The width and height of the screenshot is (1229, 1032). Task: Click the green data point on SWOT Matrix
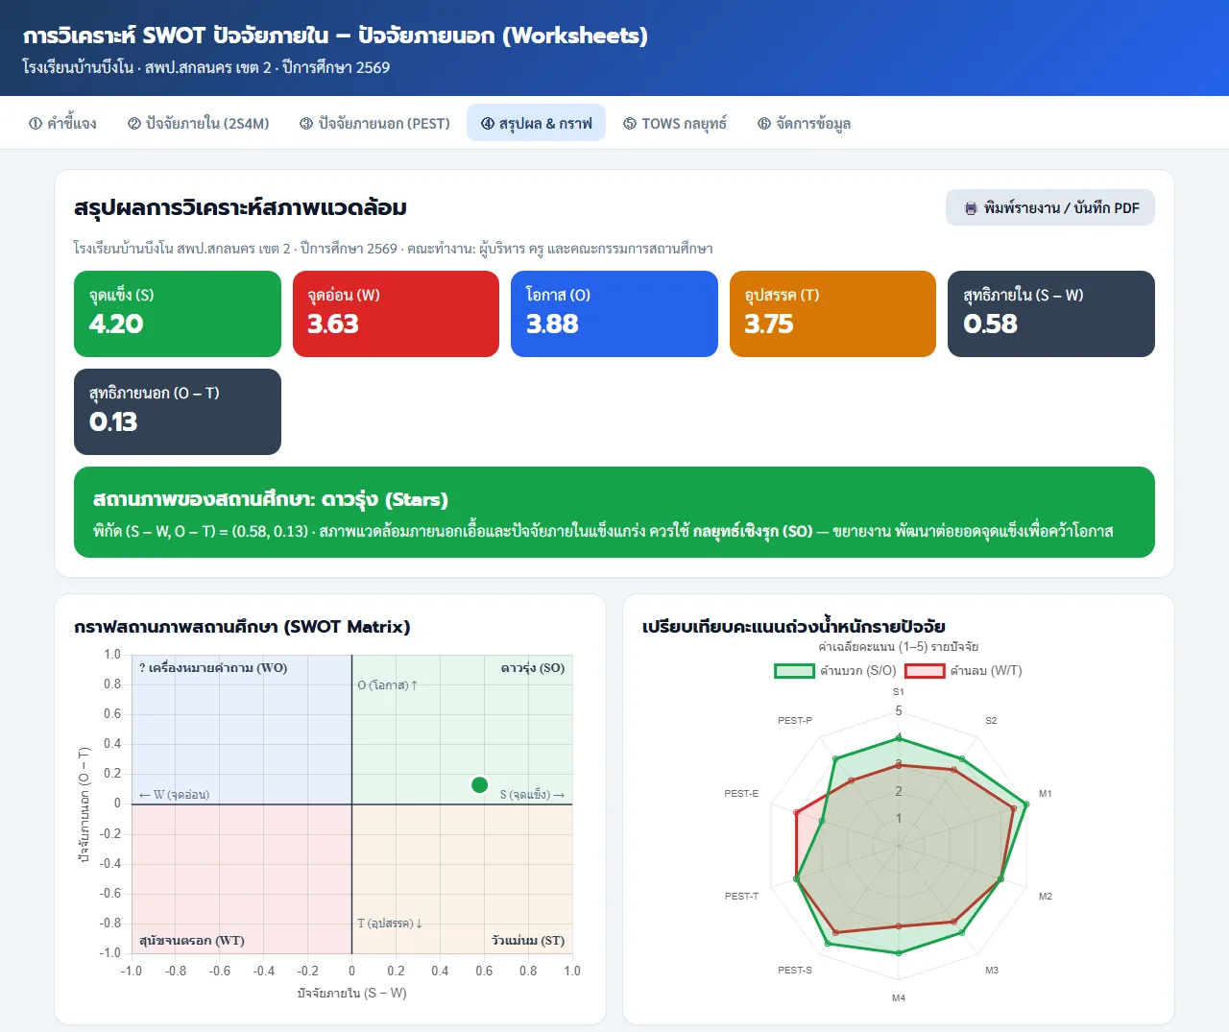pos(480,785)
